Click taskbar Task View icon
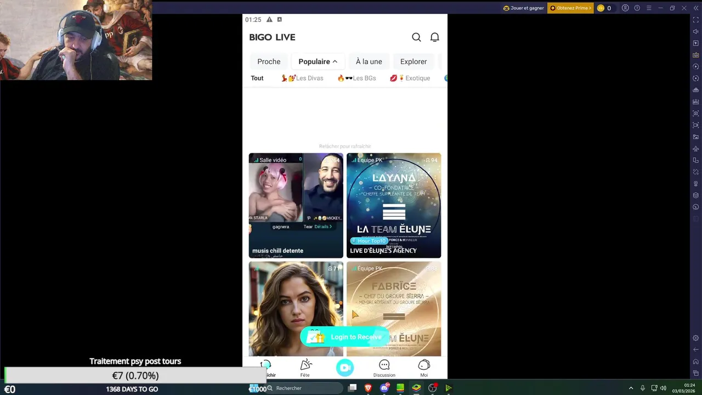The width and height of the screenshot is (702, 395). pos(352,388)
